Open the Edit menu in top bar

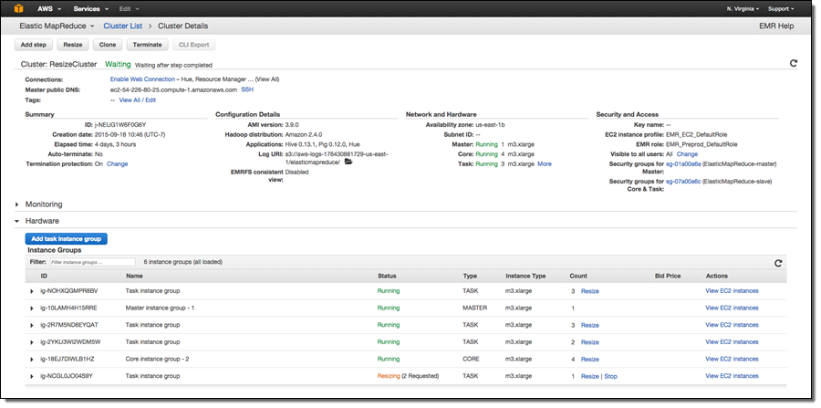(x=130, y=9)
